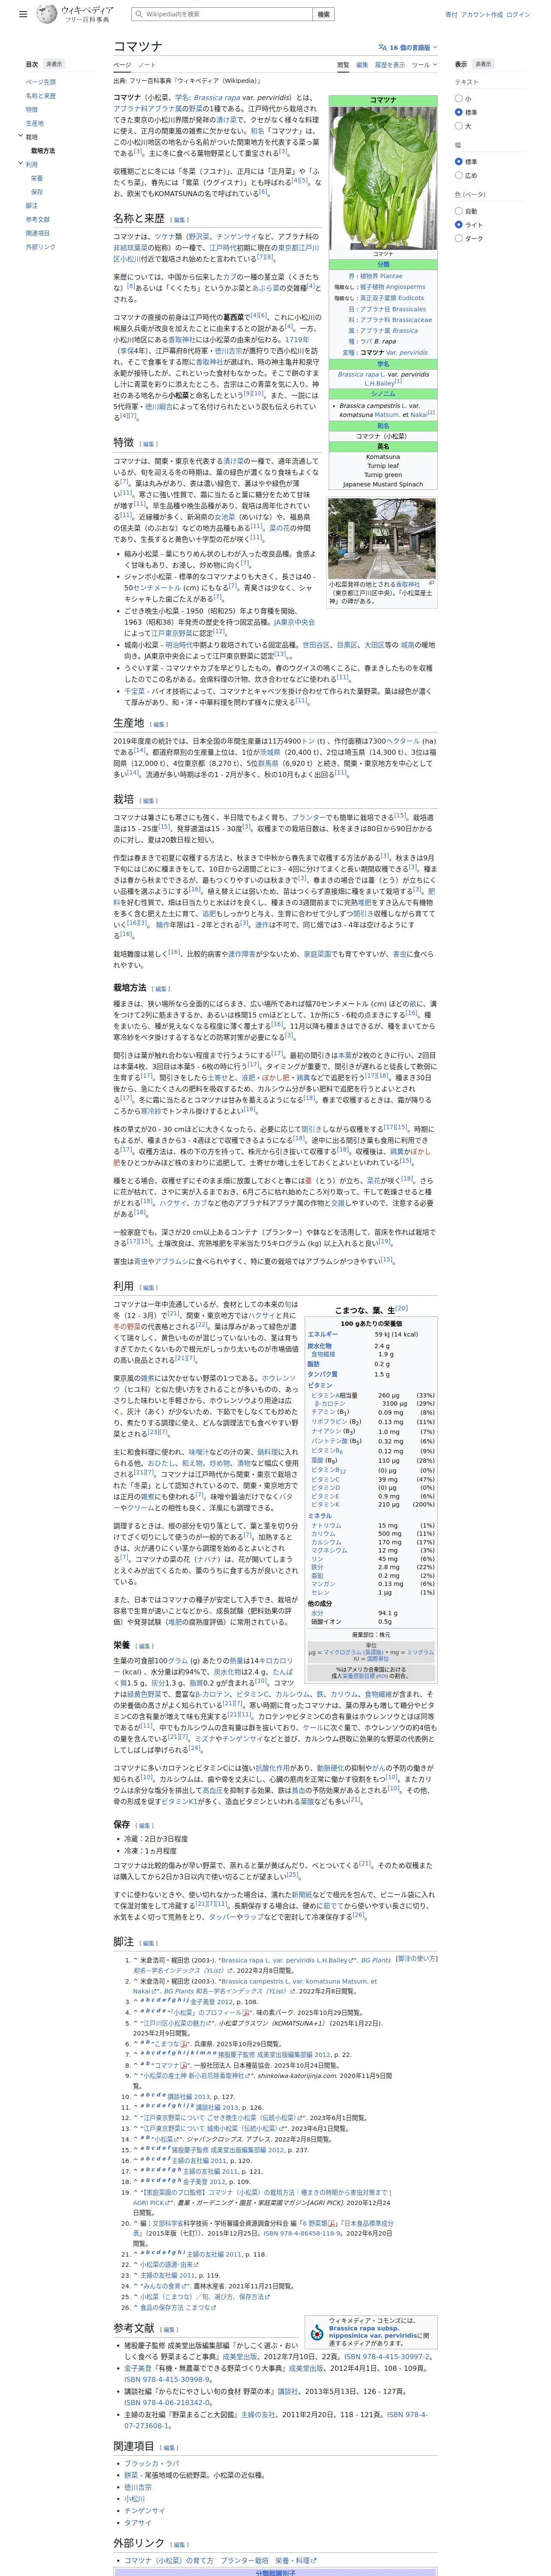Jump to 栽培方法 in the contents sidebar
The image size is (551, 2576).
tap(43, 150)
